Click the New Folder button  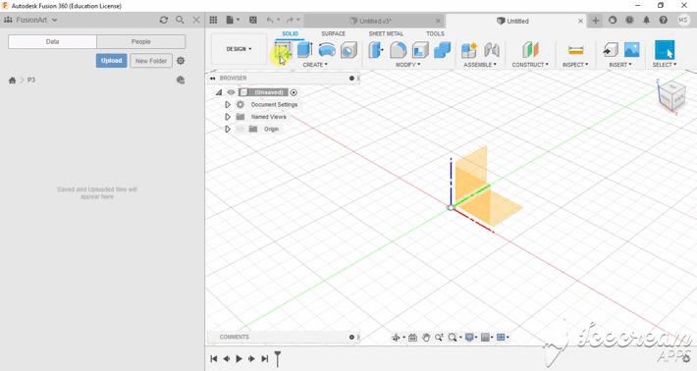point(151,61)
